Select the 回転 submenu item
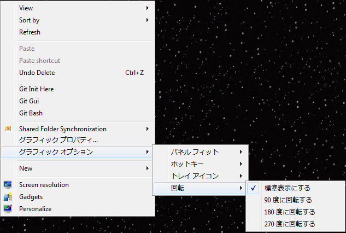 (x=200, y=188)
